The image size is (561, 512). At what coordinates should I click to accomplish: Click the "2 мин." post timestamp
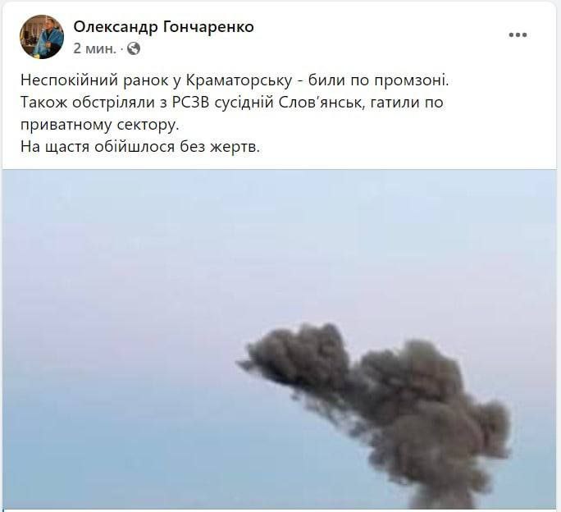(x=95, y=48)
